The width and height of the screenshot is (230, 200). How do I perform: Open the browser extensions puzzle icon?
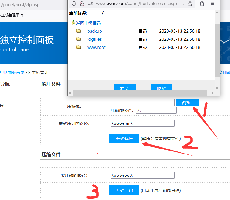[x=202, y=4]
